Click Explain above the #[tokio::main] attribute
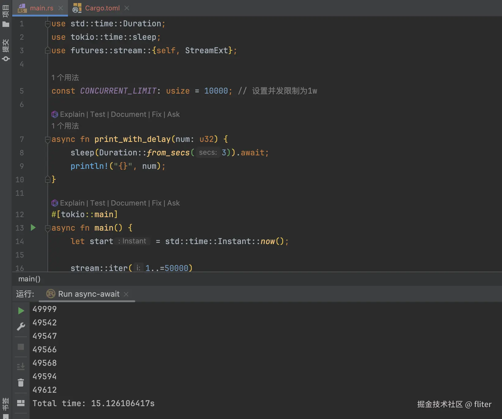Screen dimensions: 502x419 pyautogui.click(x=72, y=203)
